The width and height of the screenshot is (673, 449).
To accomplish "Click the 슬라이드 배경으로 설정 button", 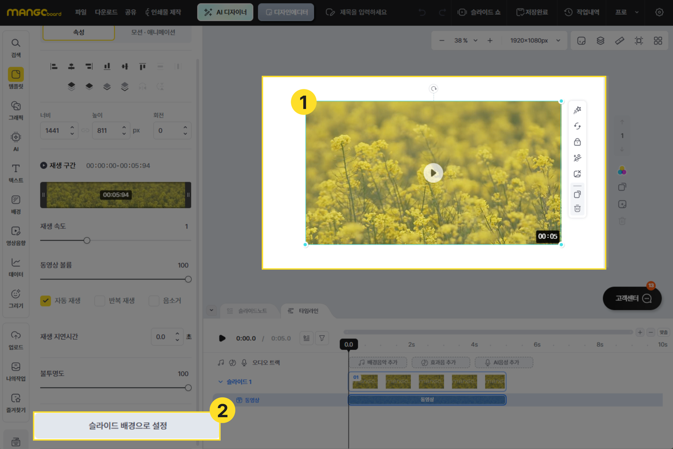I will (x=127, y=426).
